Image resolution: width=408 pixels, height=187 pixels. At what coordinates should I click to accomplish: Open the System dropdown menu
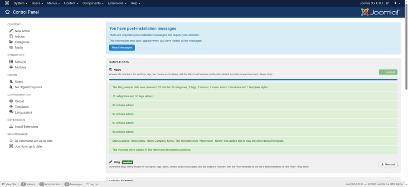tap(20, 3)
